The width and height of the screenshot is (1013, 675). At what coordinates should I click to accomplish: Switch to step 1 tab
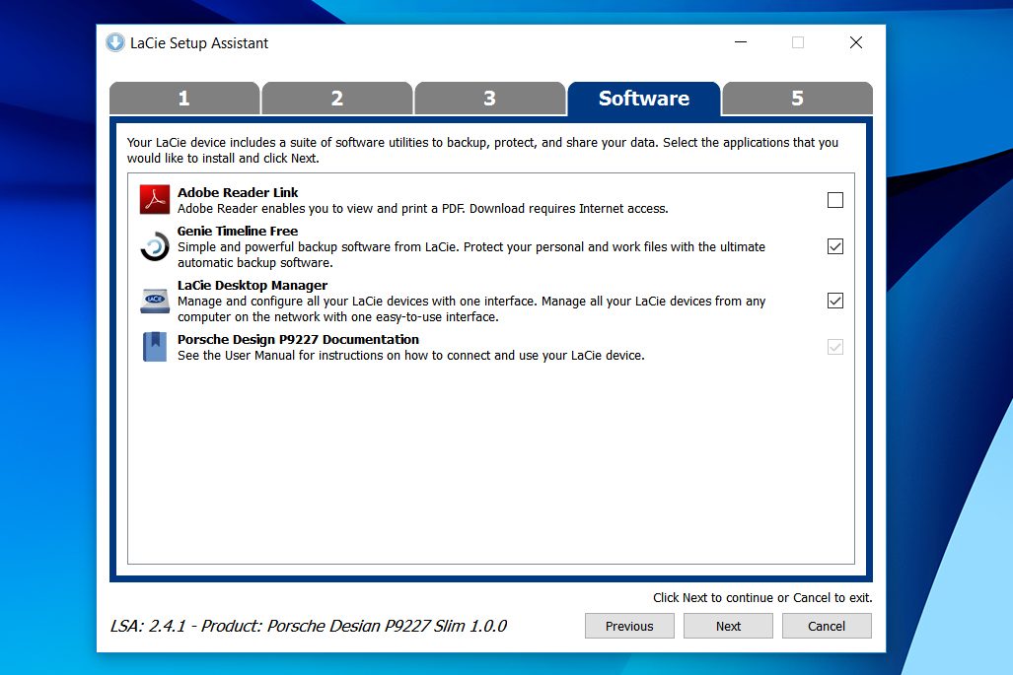[184, 99]
